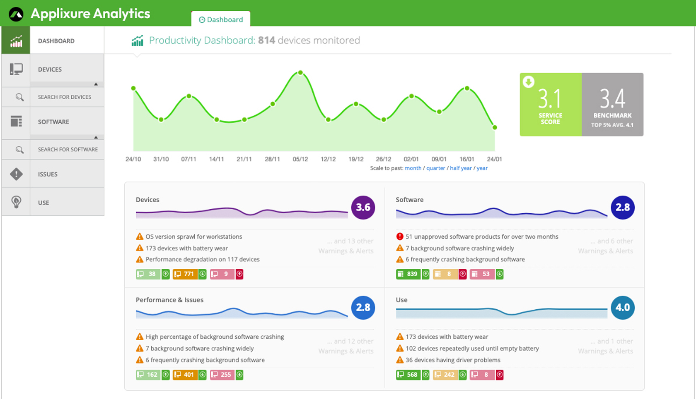Open 'High percentage of background software crashing'
The width and height of the screenshot is (696, 399).
pos(215,337)
